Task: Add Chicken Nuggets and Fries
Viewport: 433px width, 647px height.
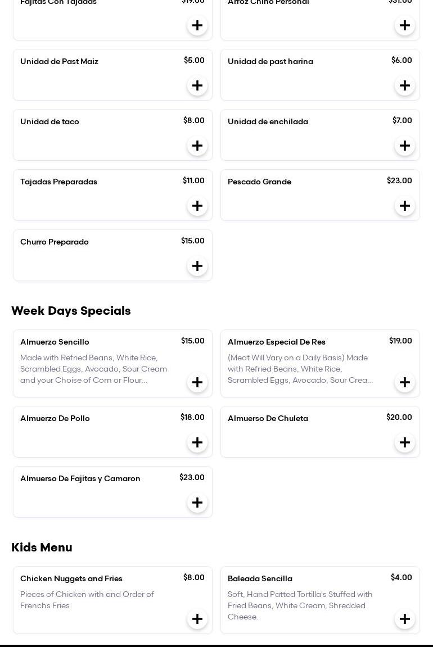Action: 197,619
